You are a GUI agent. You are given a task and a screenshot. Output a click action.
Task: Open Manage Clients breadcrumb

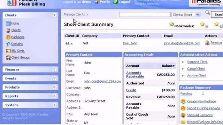[74, 15]
